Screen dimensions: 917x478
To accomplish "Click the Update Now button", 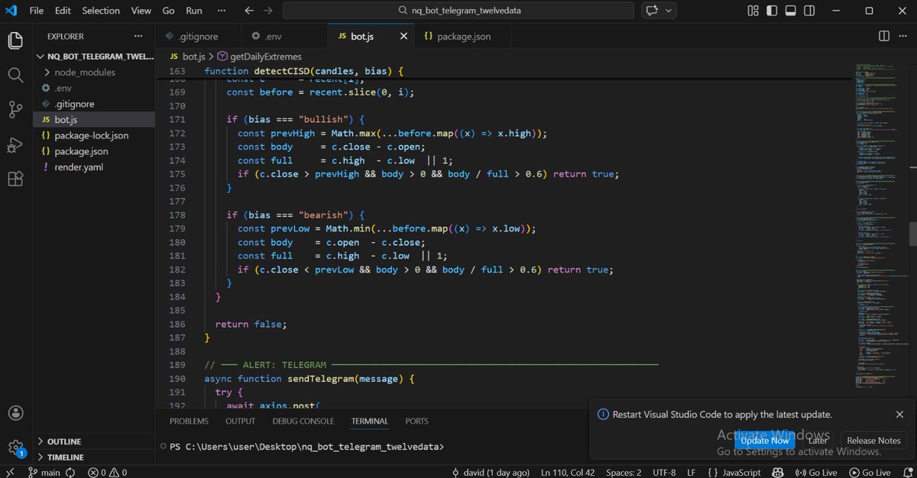I will click(764, 441).
